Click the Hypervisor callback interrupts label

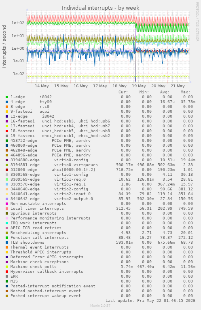point(47,272)
